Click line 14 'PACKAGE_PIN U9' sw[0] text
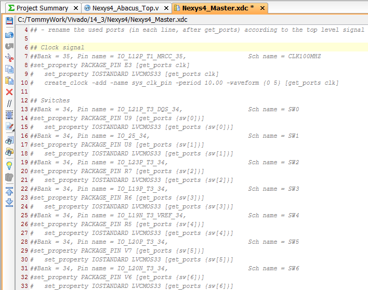Screen dimensions: 368x290 (117, 118)
